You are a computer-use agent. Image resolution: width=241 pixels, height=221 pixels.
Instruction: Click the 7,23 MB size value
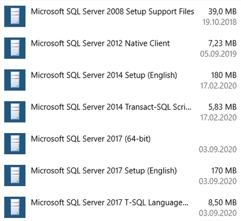coord(222,43)
